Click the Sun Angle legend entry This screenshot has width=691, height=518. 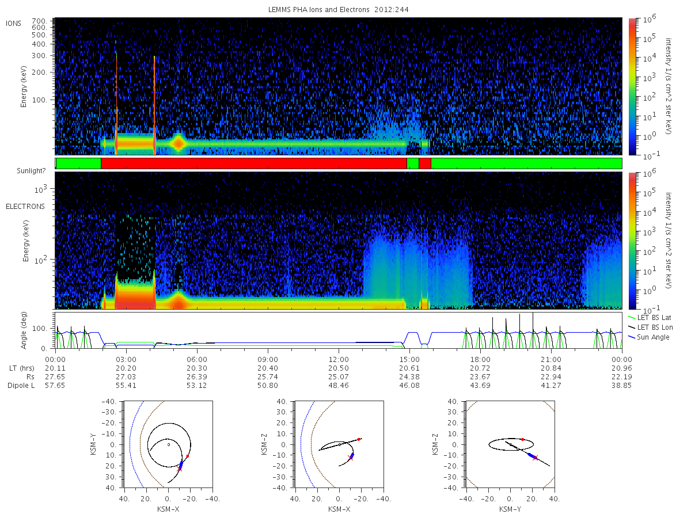(650, 337)
